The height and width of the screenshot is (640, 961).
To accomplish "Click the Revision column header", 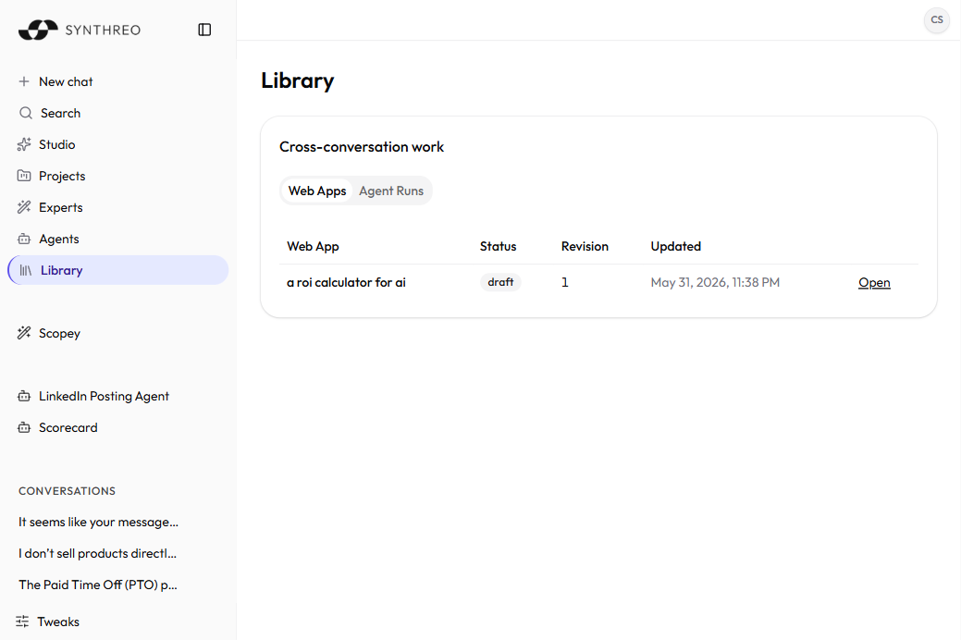I will tap(585, 246).
